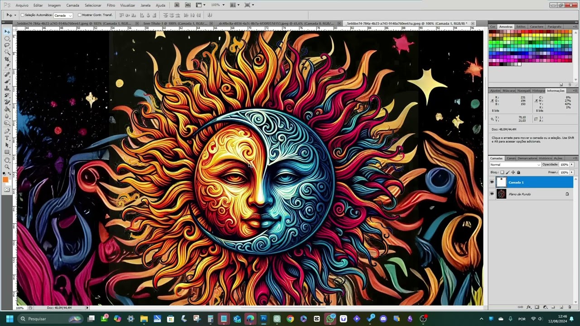This screenshot has width=580, height=326.
Task: Select the Eyedropper tool
Action: coord(7,66)
